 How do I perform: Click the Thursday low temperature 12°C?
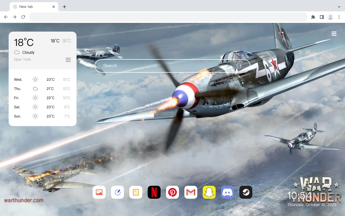[66, 89]
